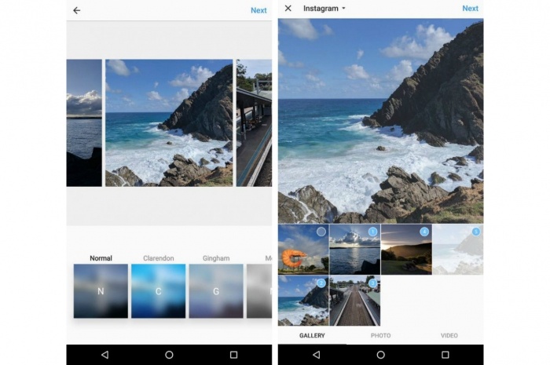Switch to the PHOTO tab
The height and width of the screenshot is (365, 550).
pos(380,335)
